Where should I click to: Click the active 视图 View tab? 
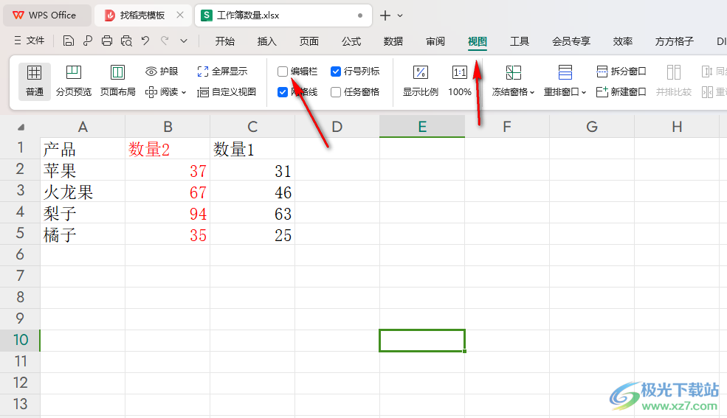pyautogui.click(x=477, y=41)
